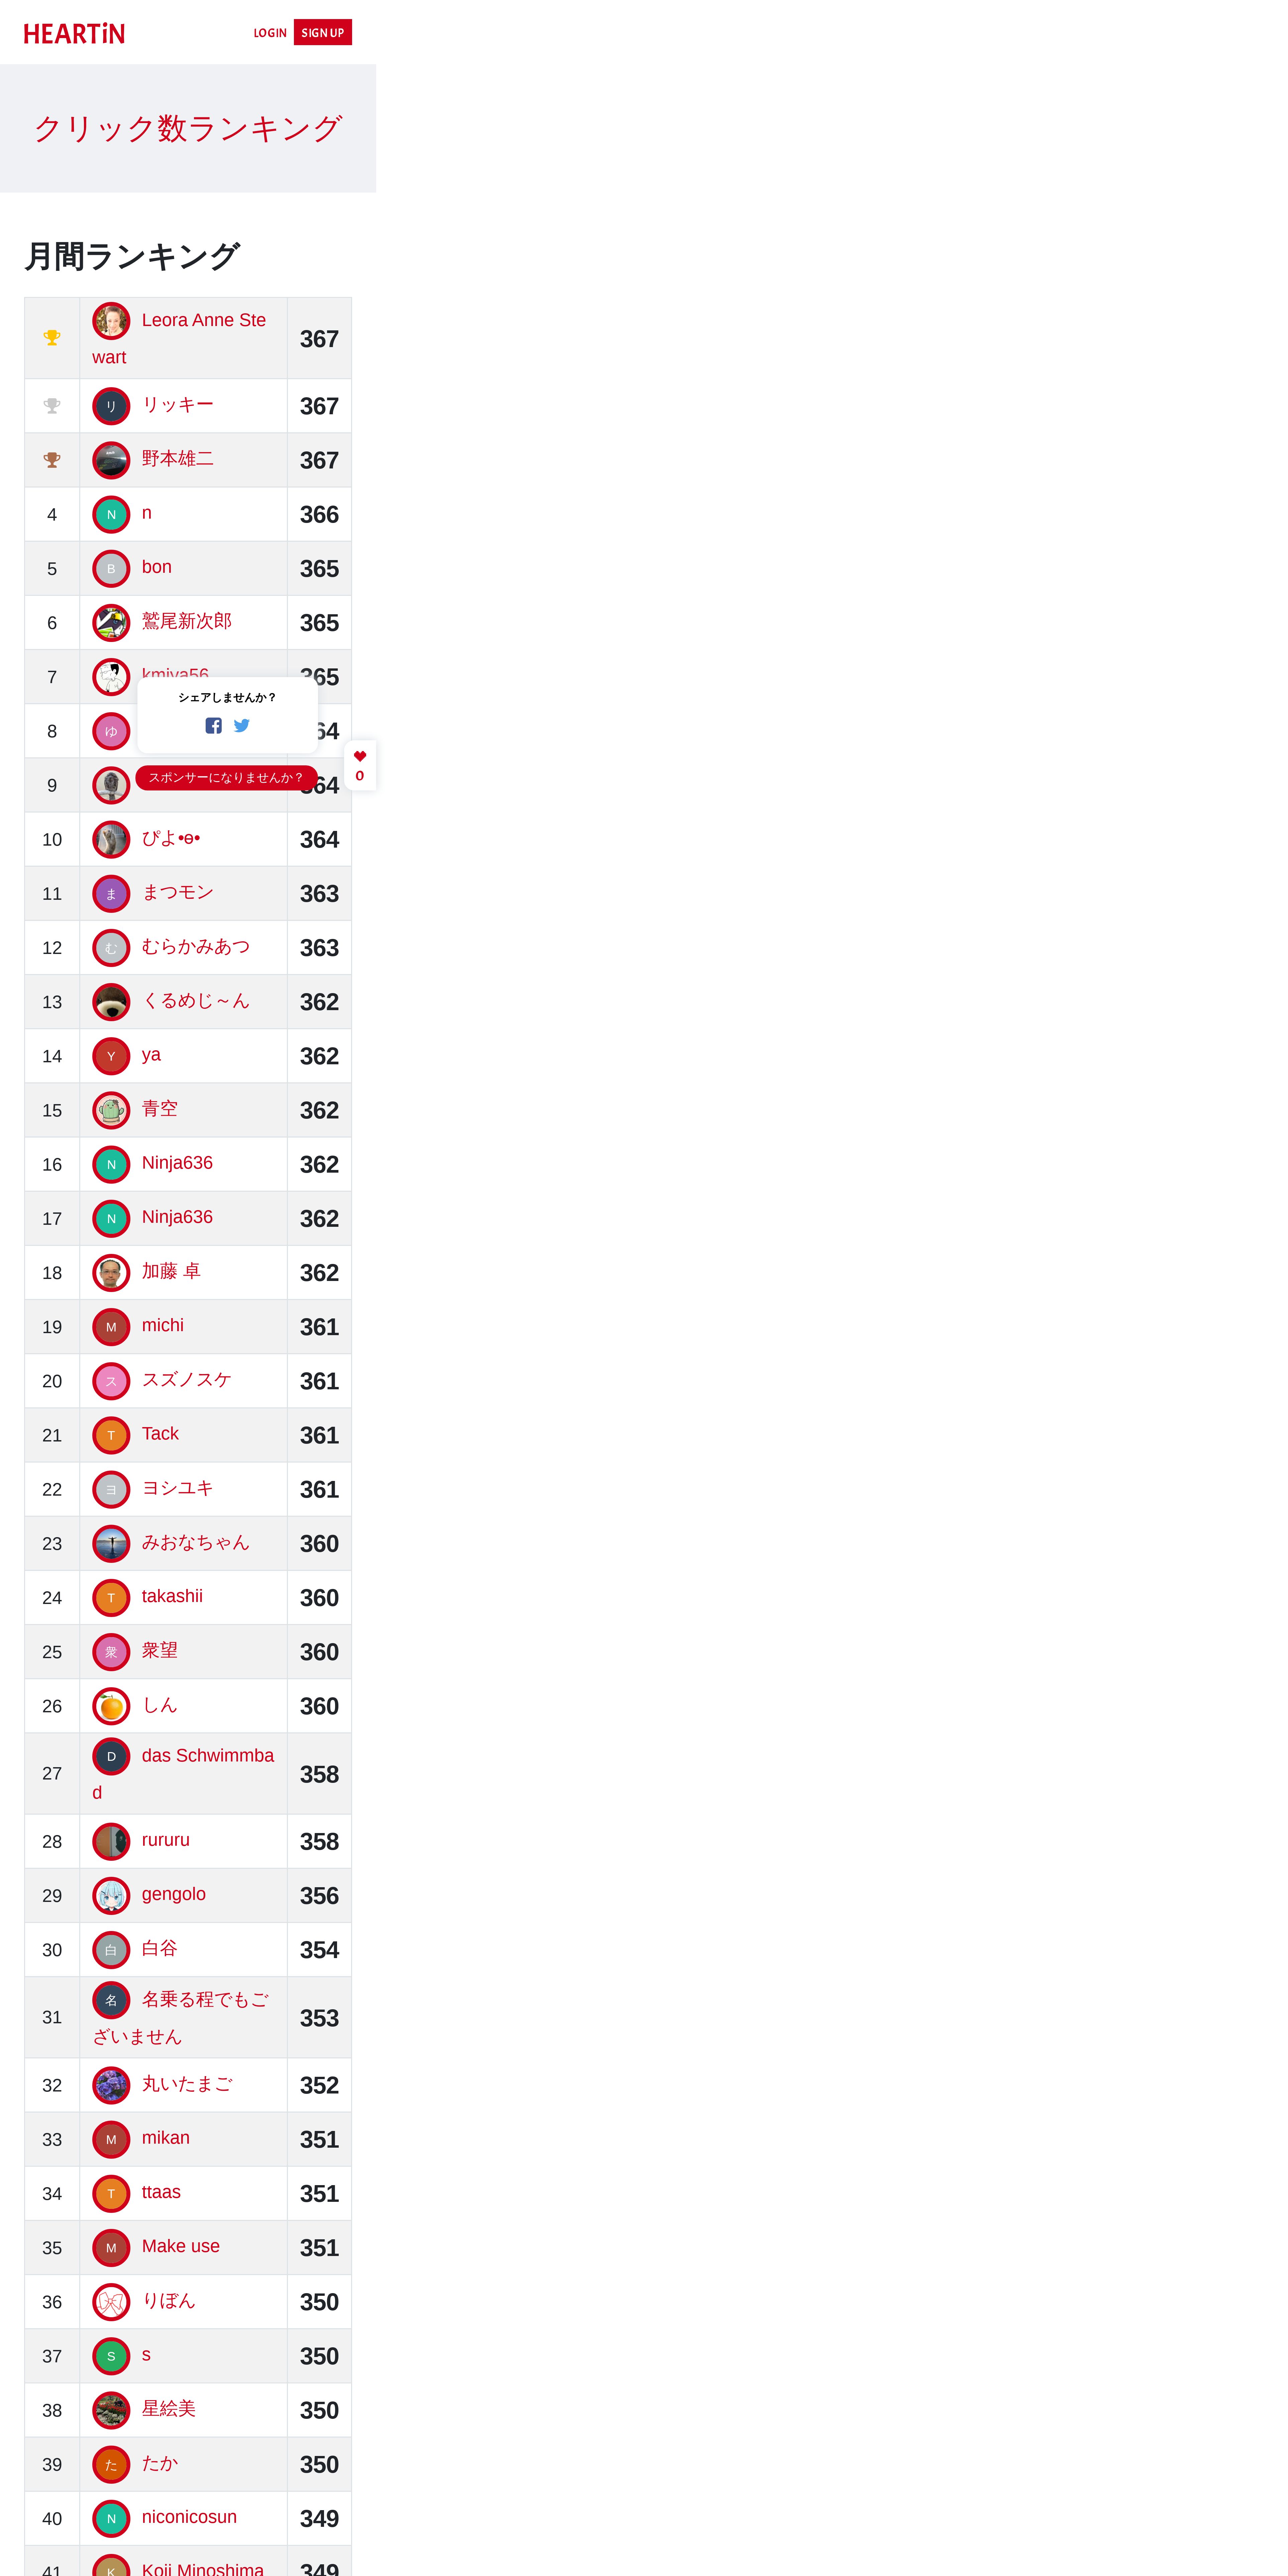Open the しん orange avatar
The height and width of the screenshot is (2576, 1288).
tap(111, 1706)
